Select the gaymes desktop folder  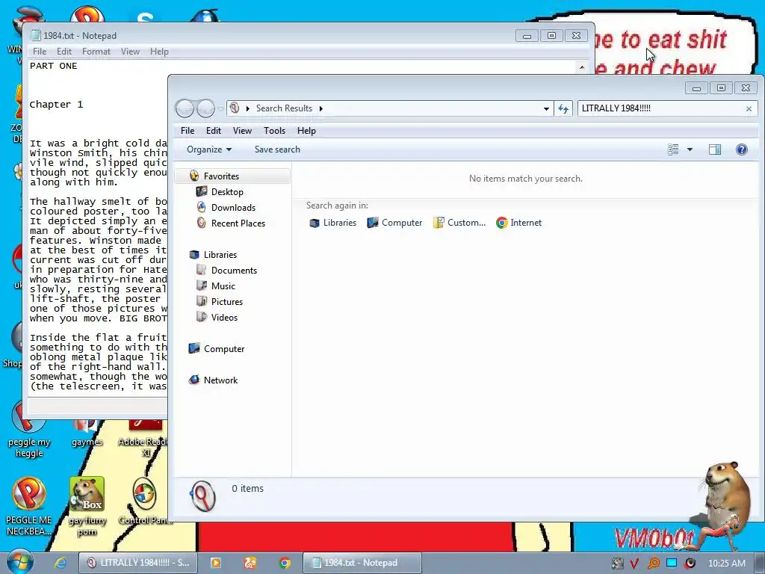[87, 433]
